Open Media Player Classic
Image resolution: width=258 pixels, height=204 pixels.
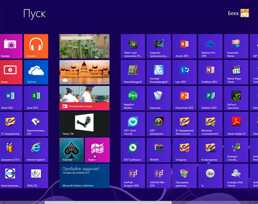(x=236, y=72)
